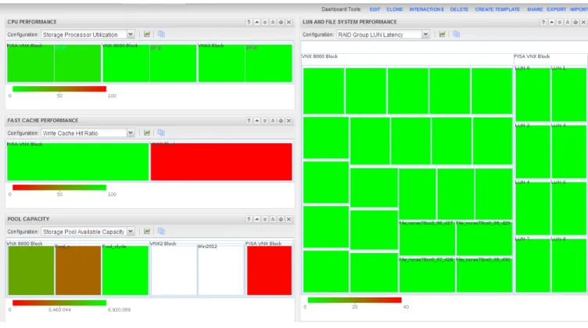Screen dimensions: 588x328
Task: Select file_ncras78cs0_09_d30 heatmap cell
Action: click(x=484, y=275)
